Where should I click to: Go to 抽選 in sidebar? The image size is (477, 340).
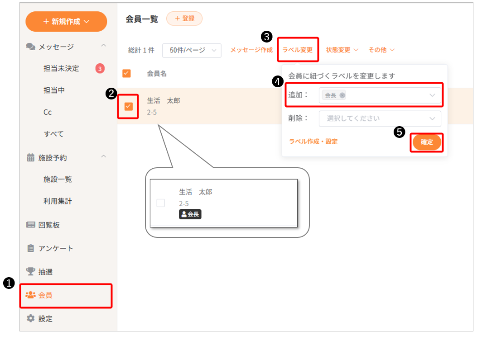pos(46,272)
